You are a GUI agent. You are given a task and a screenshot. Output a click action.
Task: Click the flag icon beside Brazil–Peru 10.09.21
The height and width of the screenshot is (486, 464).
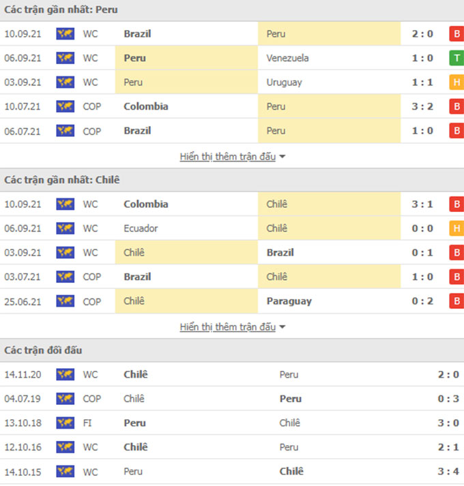pos(66,33)
